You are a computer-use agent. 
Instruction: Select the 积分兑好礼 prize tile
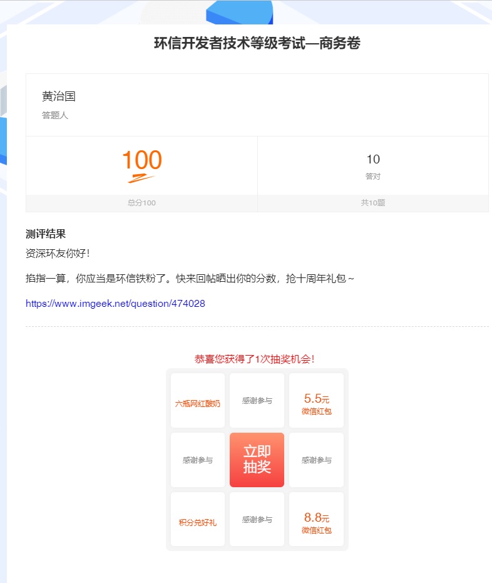coord(198,519)
